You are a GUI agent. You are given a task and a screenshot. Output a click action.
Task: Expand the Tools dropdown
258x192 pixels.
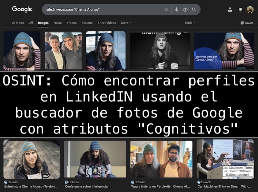pyautogui.click(x=190, y=23)
